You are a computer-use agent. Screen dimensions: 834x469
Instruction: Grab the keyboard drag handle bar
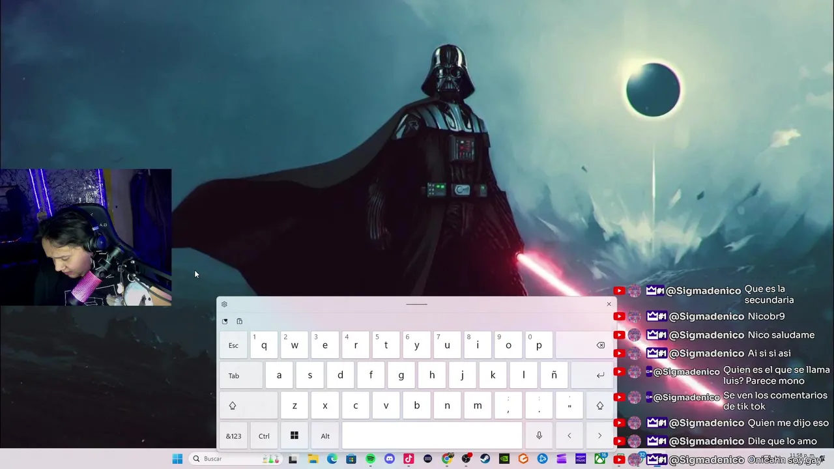point(416,304)
